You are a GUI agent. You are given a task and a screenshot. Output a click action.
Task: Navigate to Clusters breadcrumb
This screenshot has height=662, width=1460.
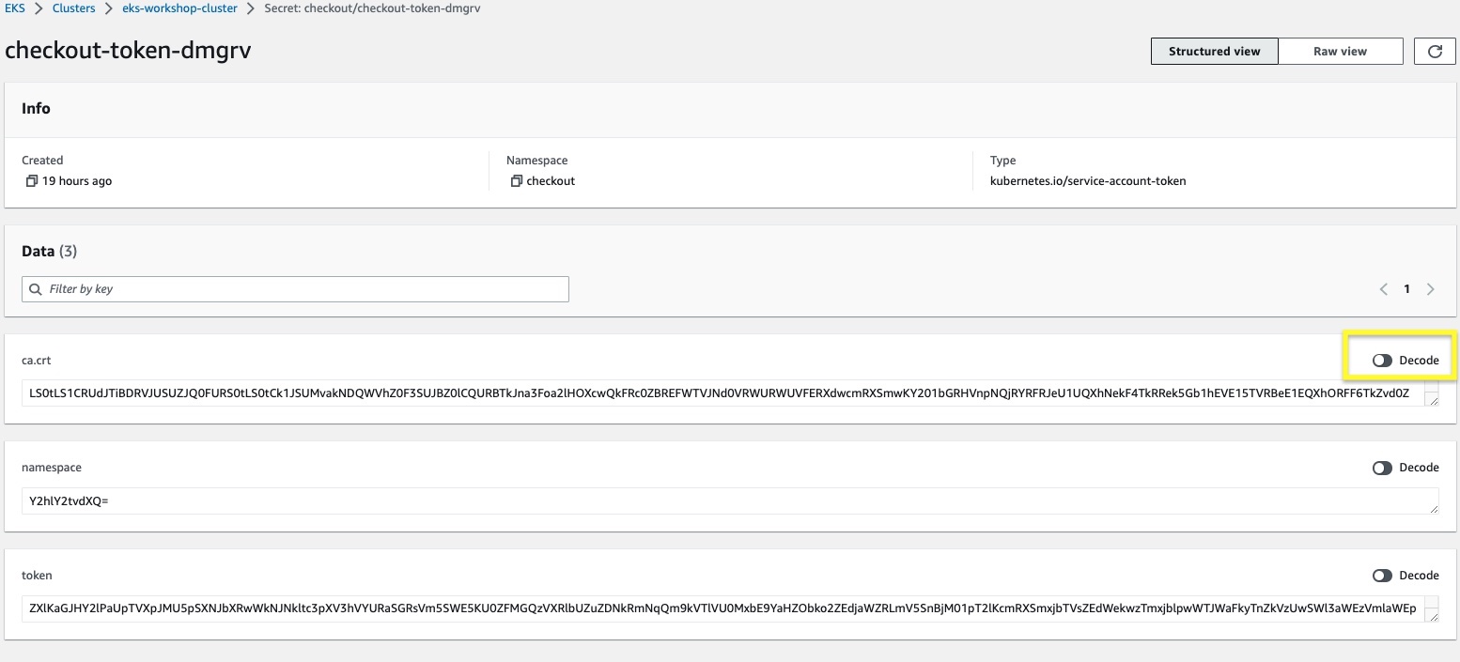point(73,8)
